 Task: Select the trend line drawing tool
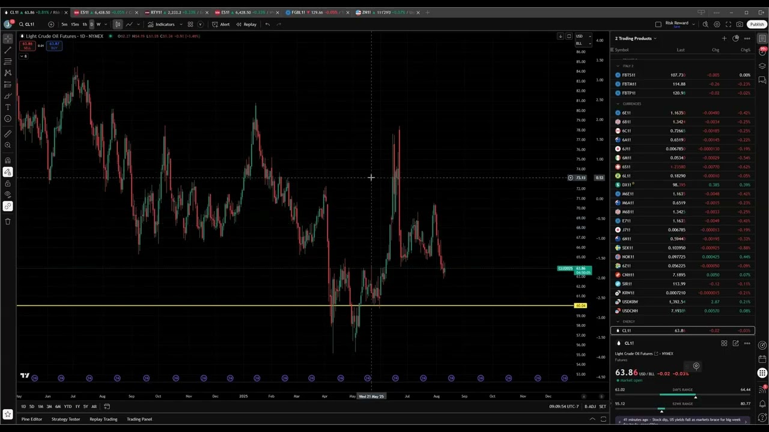click(8, 50)
